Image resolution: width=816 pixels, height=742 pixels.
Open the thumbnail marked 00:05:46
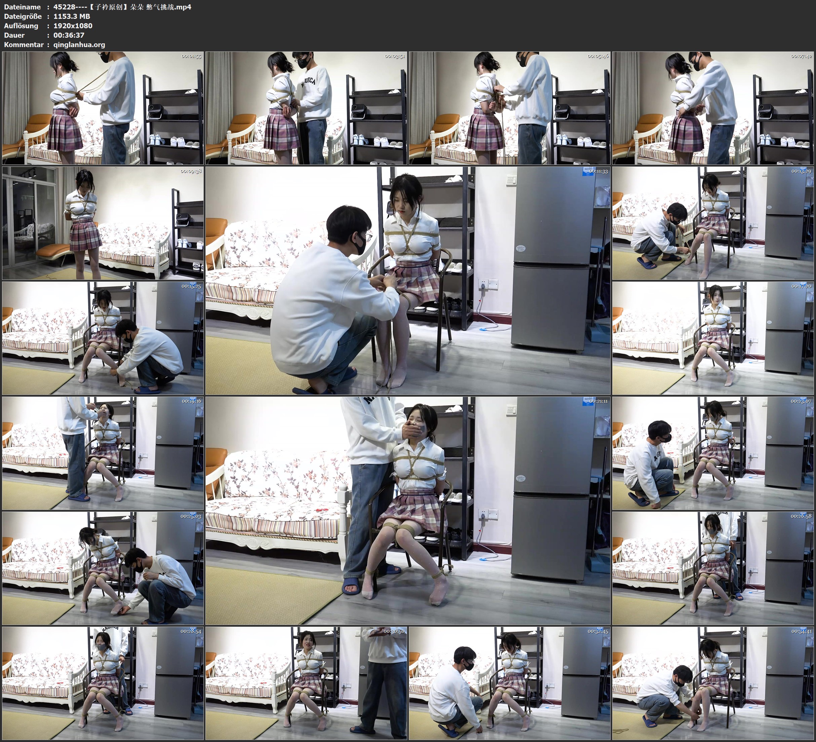[509, 108]
